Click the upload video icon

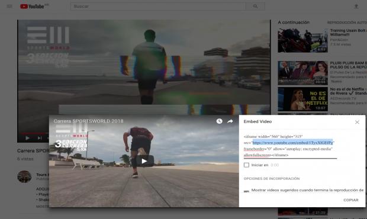pyautogui.click(x=356, y=7)
